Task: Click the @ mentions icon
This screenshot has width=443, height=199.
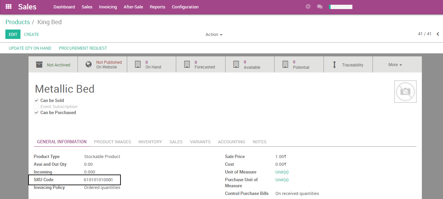Action: 308,6
